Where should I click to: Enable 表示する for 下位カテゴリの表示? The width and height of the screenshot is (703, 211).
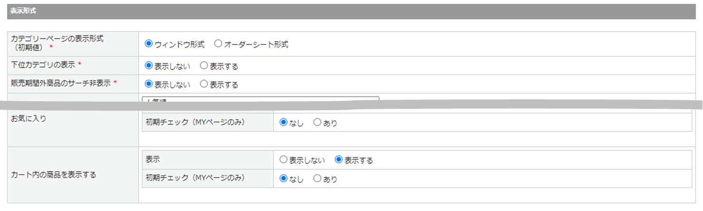[x=204, y=66]
